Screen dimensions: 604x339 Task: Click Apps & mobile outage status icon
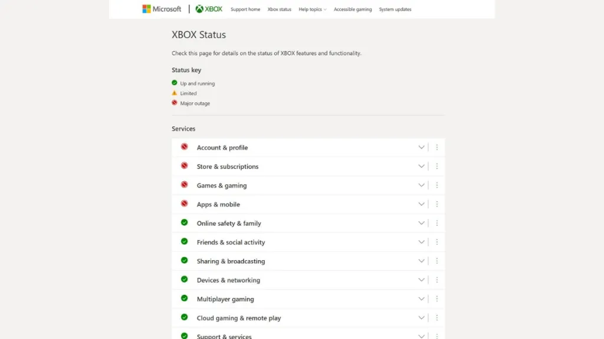[185, 204]
